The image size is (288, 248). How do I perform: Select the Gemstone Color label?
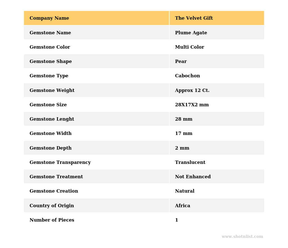click(x=50, y=47)
